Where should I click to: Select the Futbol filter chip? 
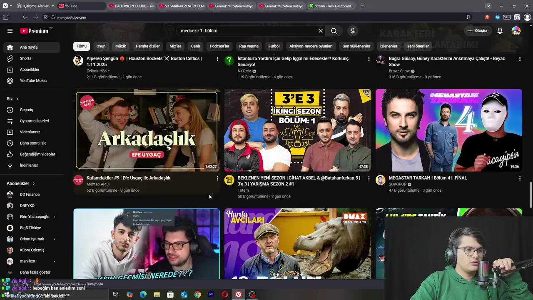point(274,46)
